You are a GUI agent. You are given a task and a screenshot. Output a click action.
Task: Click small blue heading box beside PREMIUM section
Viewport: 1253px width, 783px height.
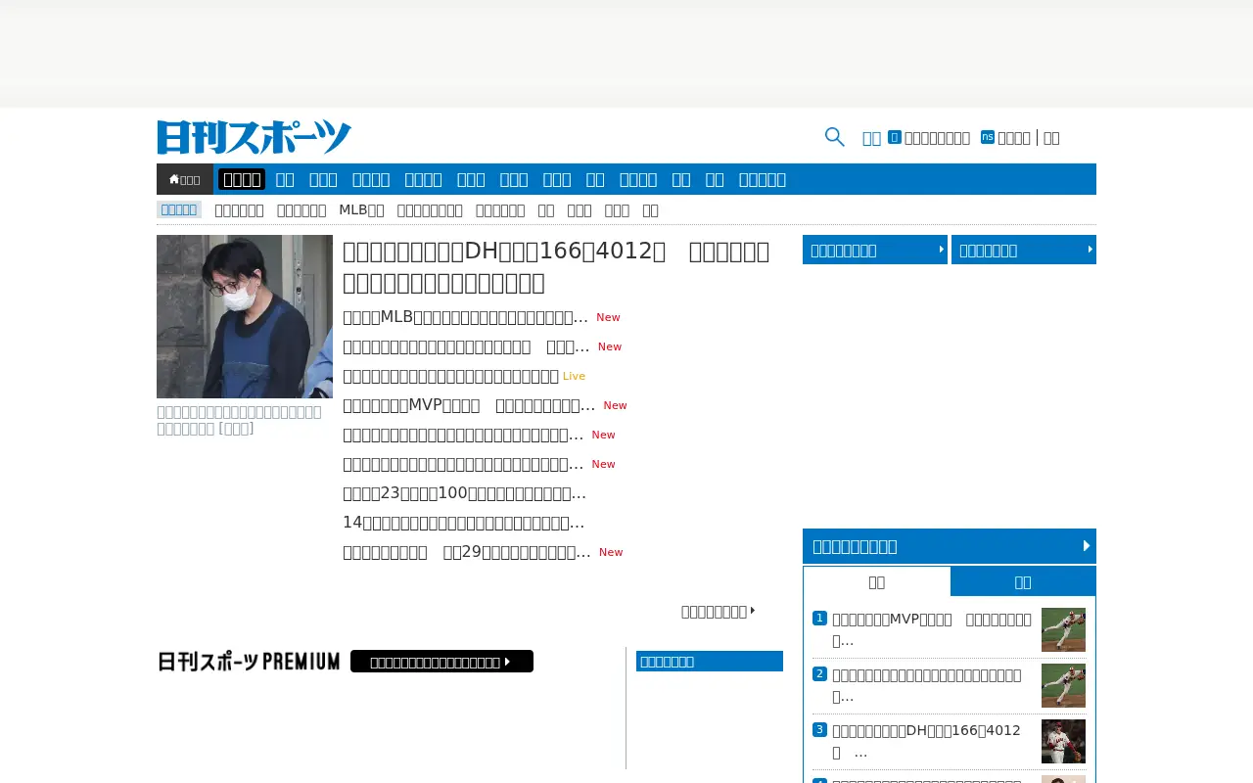710,661
